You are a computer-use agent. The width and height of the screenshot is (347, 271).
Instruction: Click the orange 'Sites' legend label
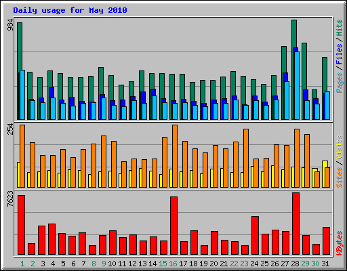pos(340,178)
